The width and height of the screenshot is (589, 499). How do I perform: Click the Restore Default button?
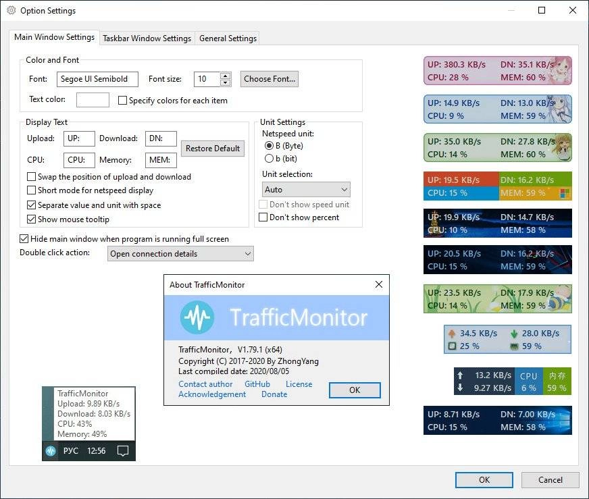213,149
